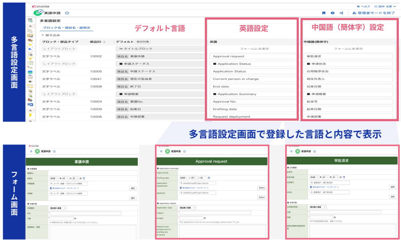Open the 2026 year dropdown in the Japanese form
The image size is (401, 240).
click(x=54, y=179)
